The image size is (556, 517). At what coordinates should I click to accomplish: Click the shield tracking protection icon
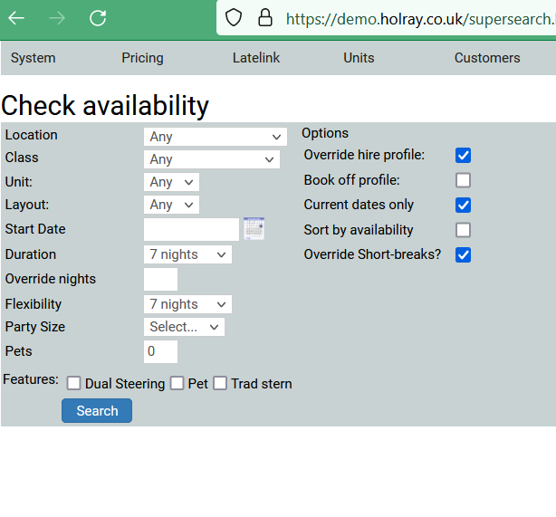(234, 18)
